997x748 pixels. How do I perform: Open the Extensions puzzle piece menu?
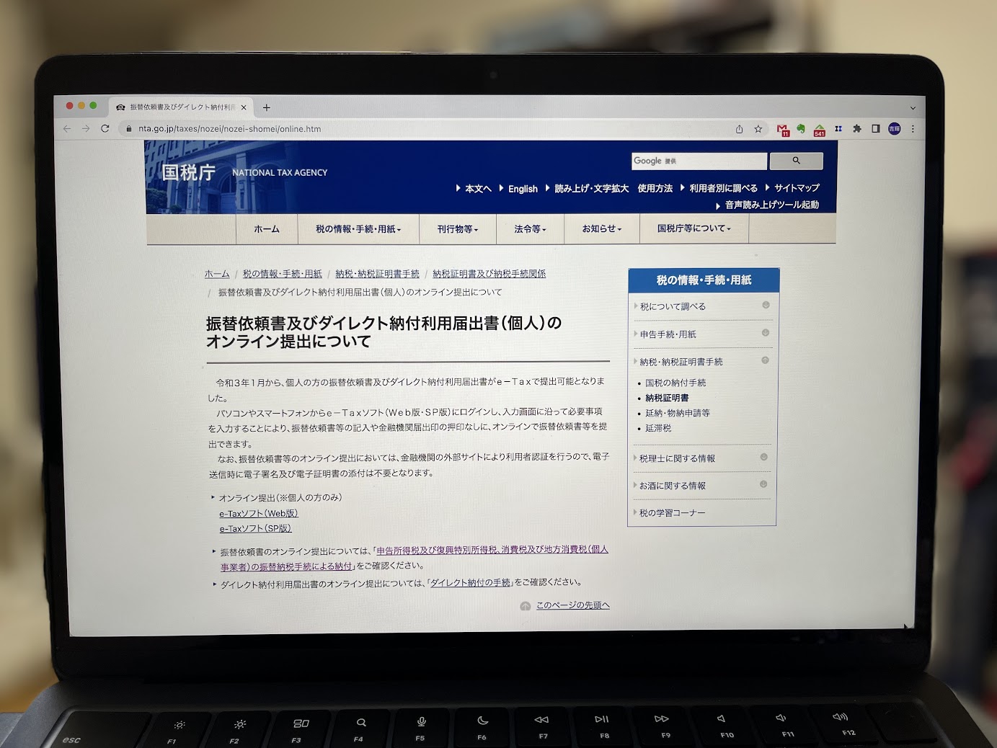click(857, 129)
